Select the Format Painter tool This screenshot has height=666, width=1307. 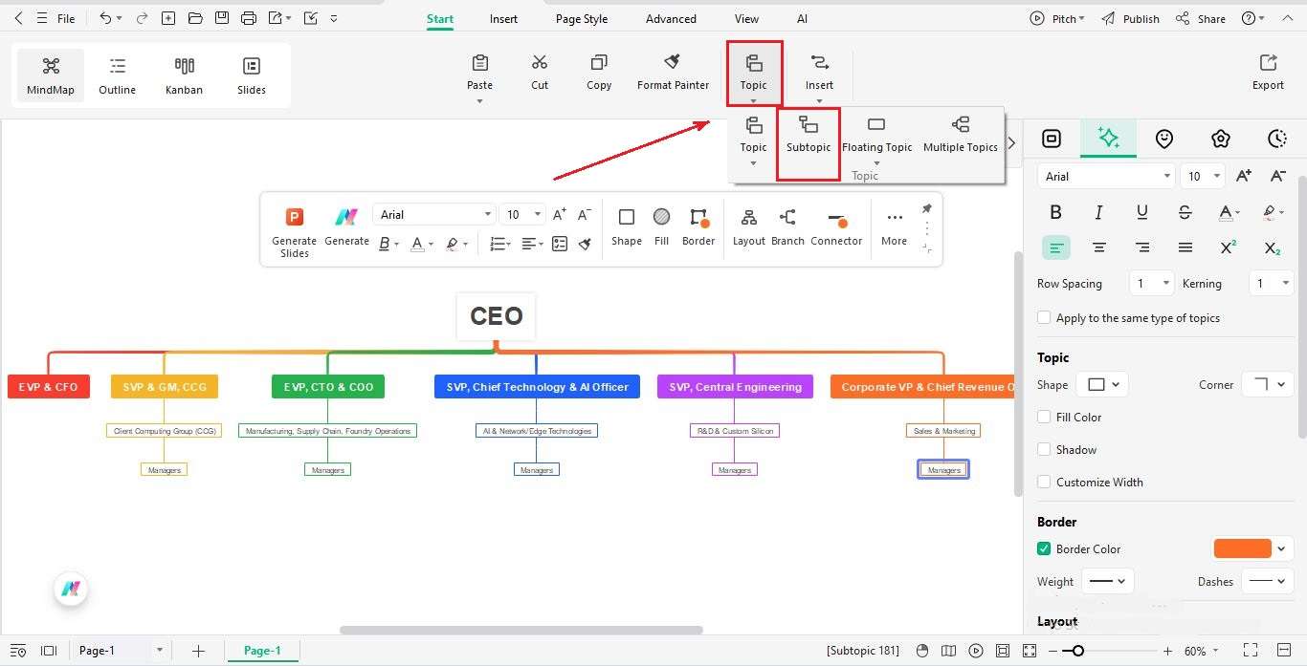673,72
